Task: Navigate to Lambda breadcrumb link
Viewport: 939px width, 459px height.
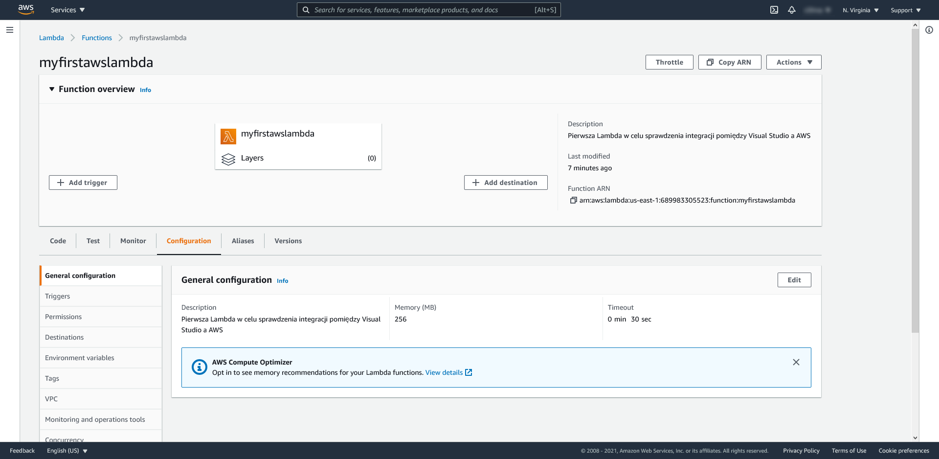Action: [x=51, y=38]
